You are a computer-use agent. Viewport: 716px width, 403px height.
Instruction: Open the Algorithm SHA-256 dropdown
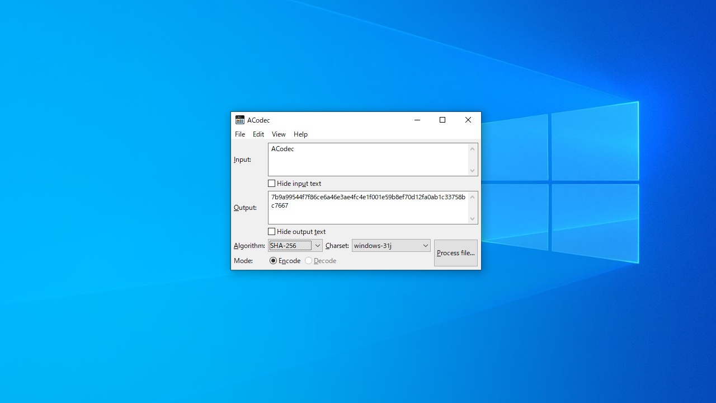tap(295, 246)
